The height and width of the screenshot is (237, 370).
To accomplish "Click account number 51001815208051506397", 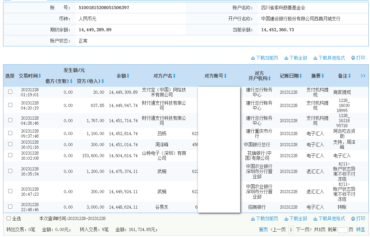I will [x=104, y=8].
